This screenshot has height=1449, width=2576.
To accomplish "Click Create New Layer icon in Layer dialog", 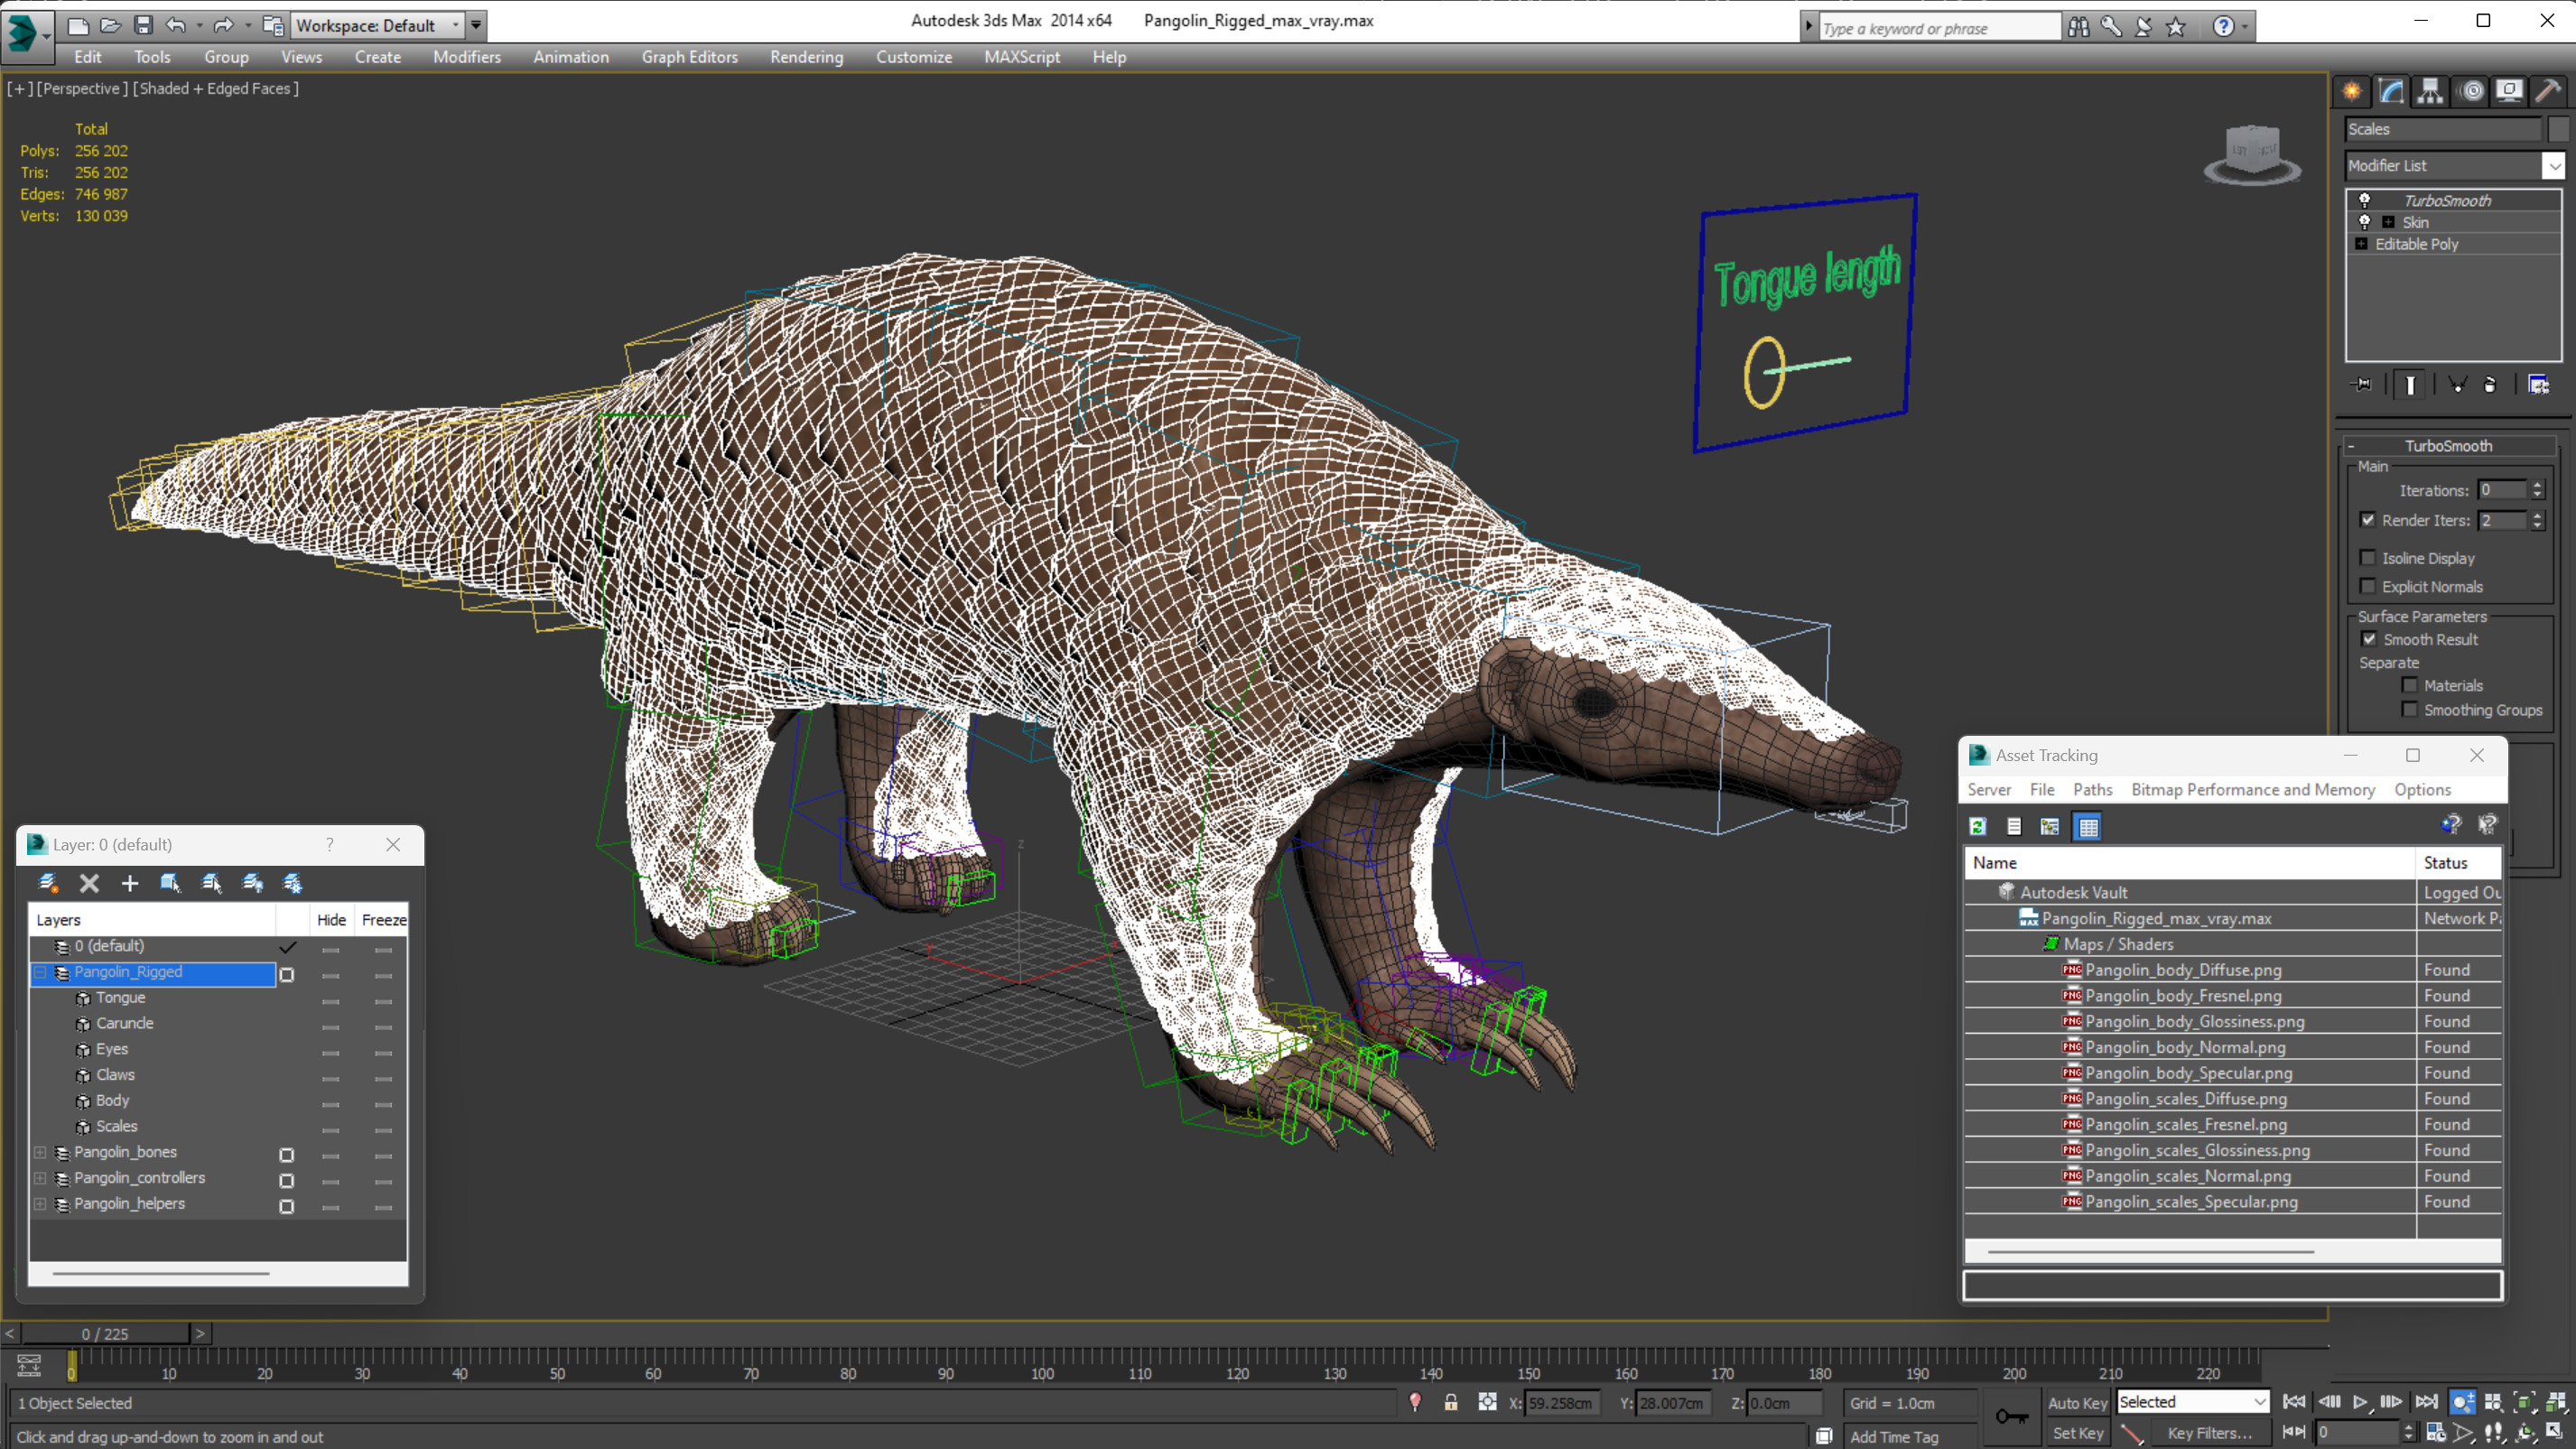I will (x=48, y=883).
